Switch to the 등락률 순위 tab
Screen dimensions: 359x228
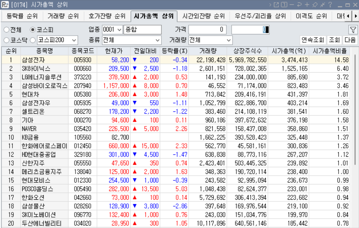coord(22,16)
